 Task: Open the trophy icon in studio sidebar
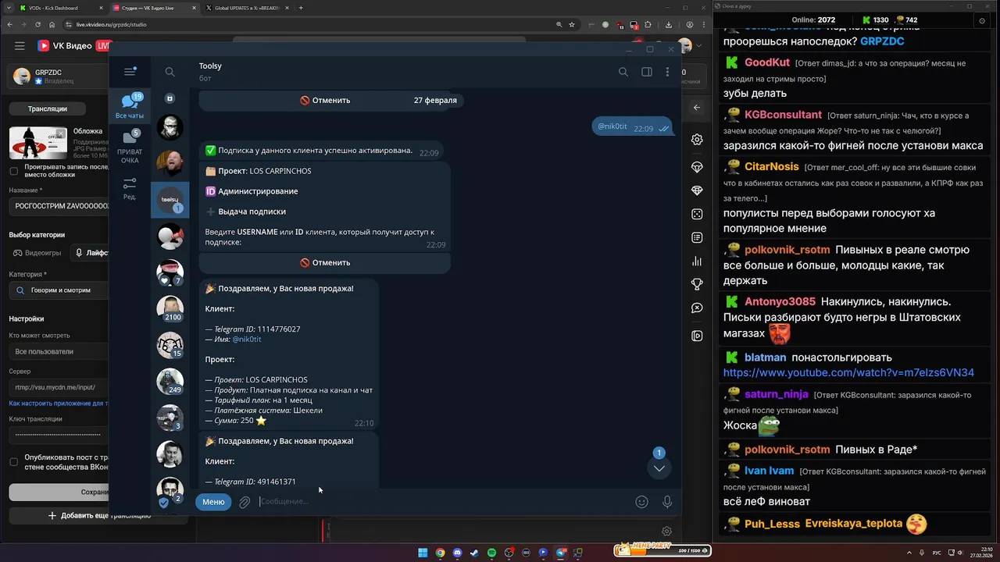click(x=697, y=285)
